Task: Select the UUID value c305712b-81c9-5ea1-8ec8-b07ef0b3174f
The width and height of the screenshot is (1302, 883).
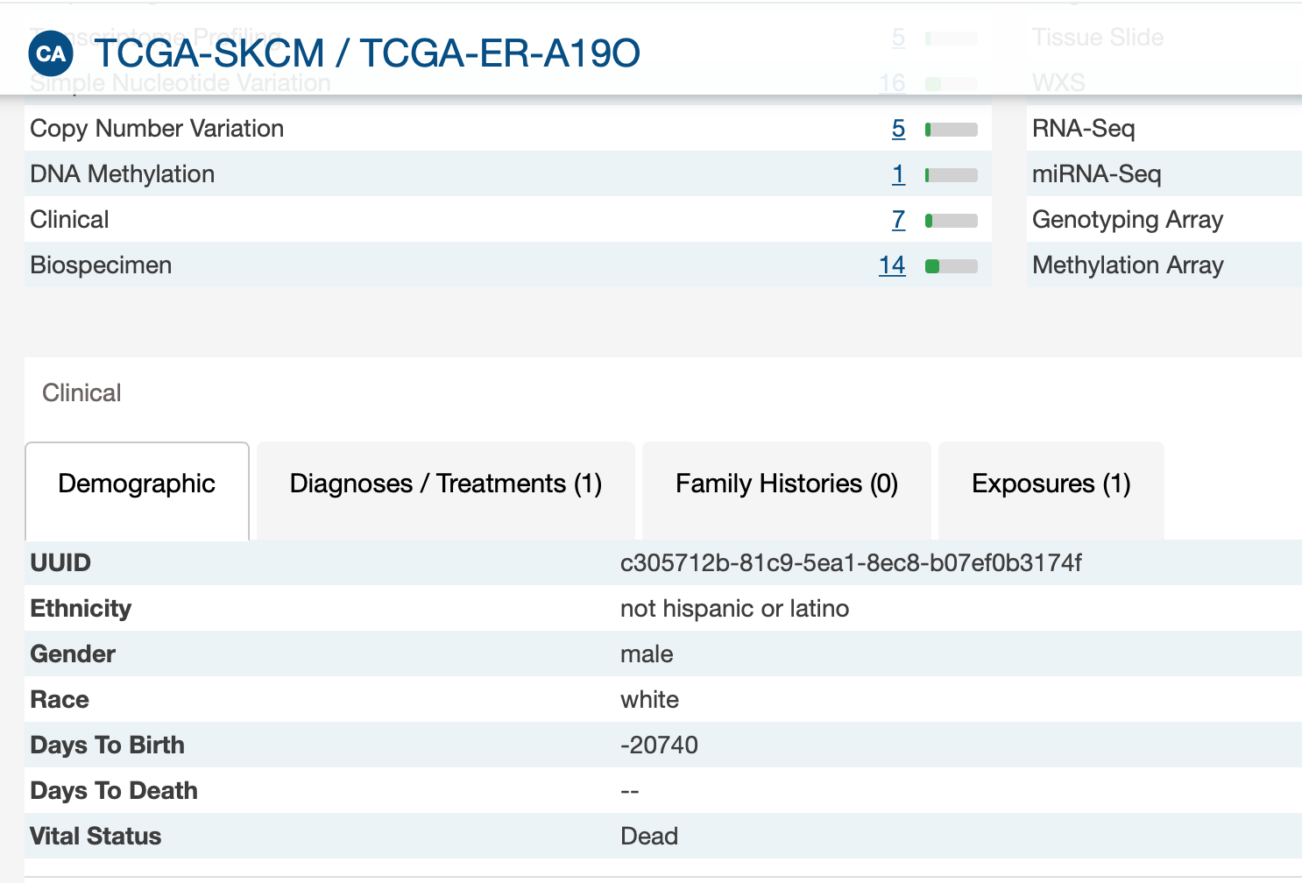Action: 851,562
